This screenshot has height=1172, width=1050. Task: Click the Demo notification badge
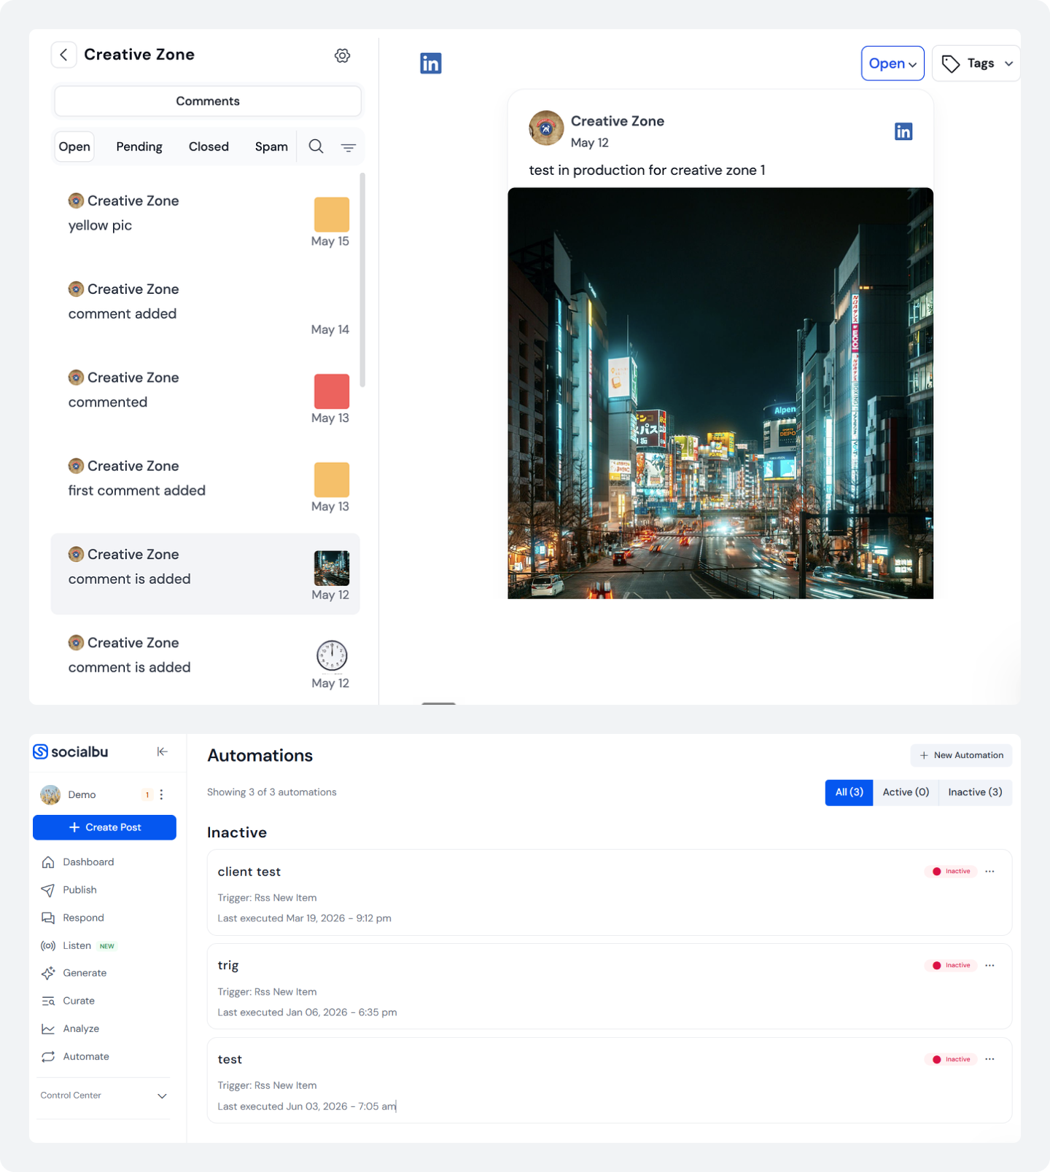click(x=147, y=795)
